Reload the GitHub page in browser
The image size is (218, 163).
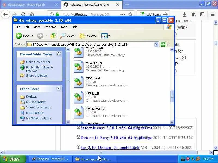[x=23, y=14]
